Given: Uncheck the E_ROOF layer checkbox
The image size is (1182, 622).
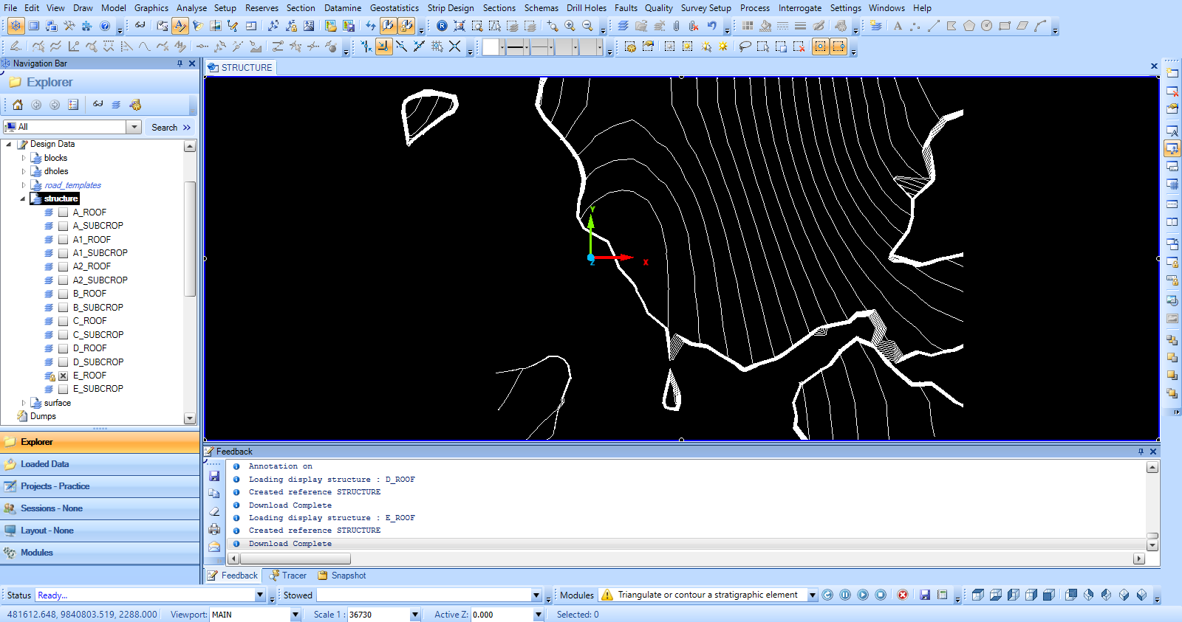Looking at the screenshot, I should [x=64, y=376].
